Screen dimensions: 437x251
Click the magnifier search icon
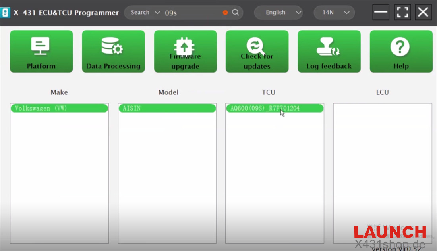[236, 13]
